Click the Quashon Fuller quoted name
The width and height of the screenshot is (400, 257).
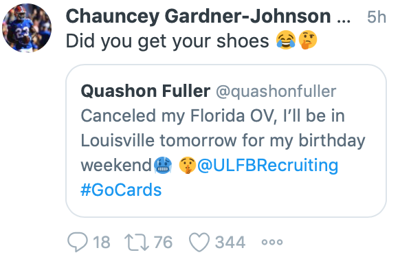146,91
